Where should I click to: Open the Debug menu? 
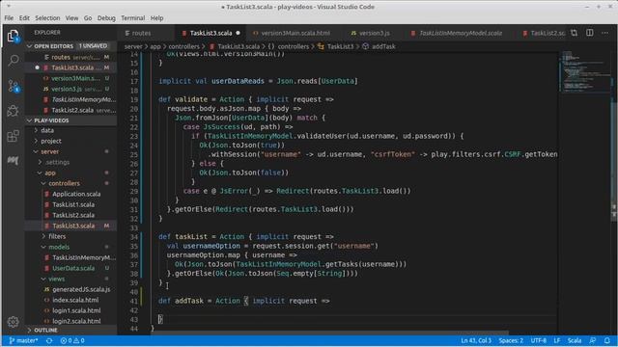tap(106, 18)
